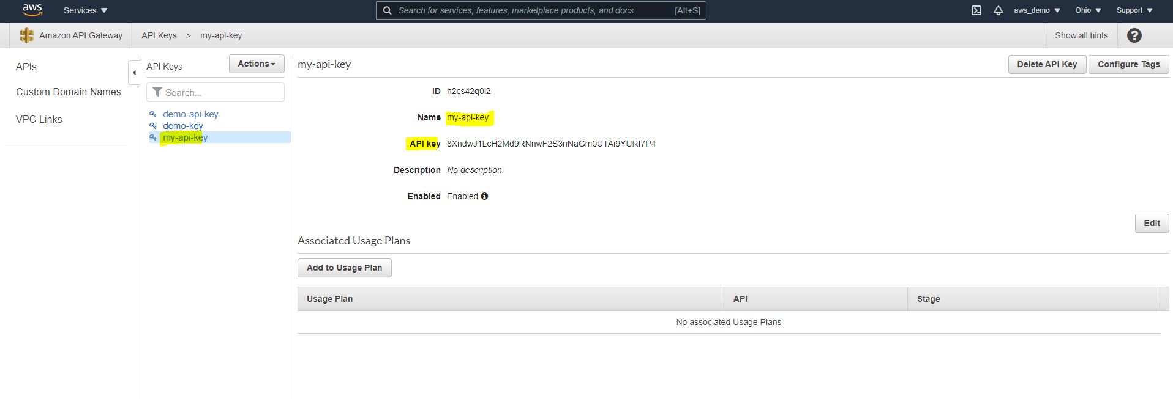Open the Support dropdown menu
This screenshot has height=399, width=1173.
click(1134, 10)
